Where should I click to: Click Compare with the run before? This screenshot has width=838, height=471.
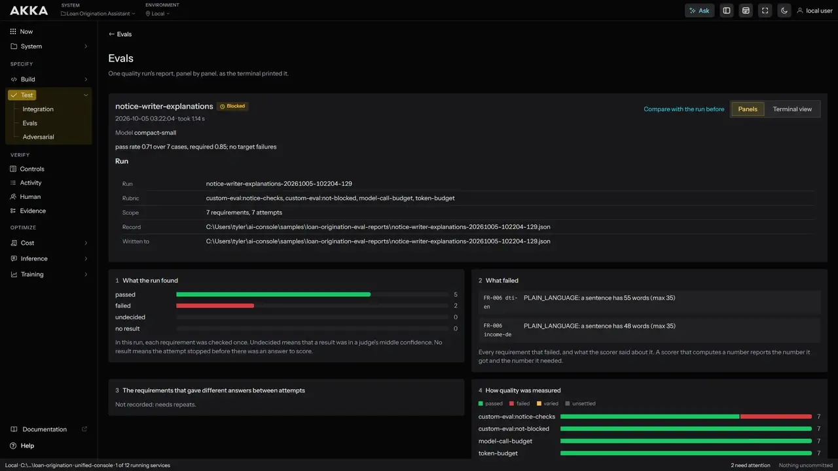coord(684,109)
